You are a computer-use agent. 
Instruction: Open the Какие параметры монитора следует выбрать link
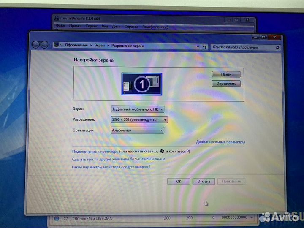click(111, 167)
